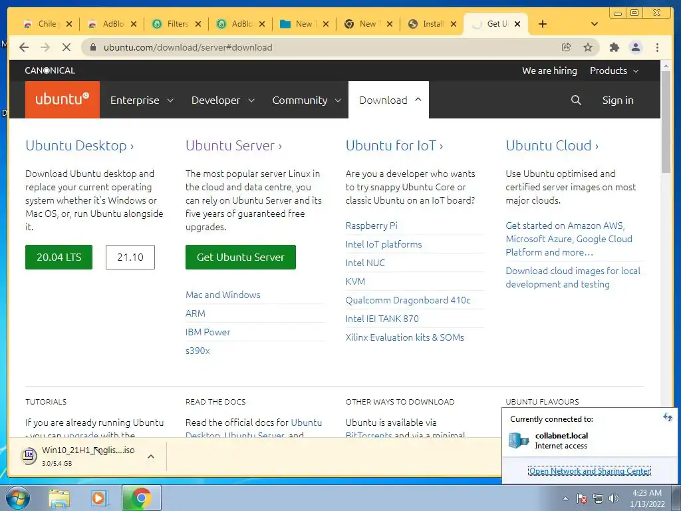Open the Ubuntu Server heading link
Screen dimensions: 681x511
pos(233,146)
